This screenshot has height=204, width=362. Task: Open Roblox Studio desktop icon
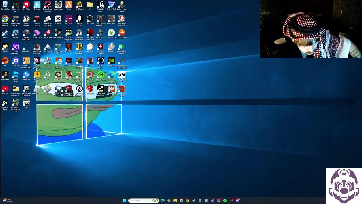coord(16,76)
